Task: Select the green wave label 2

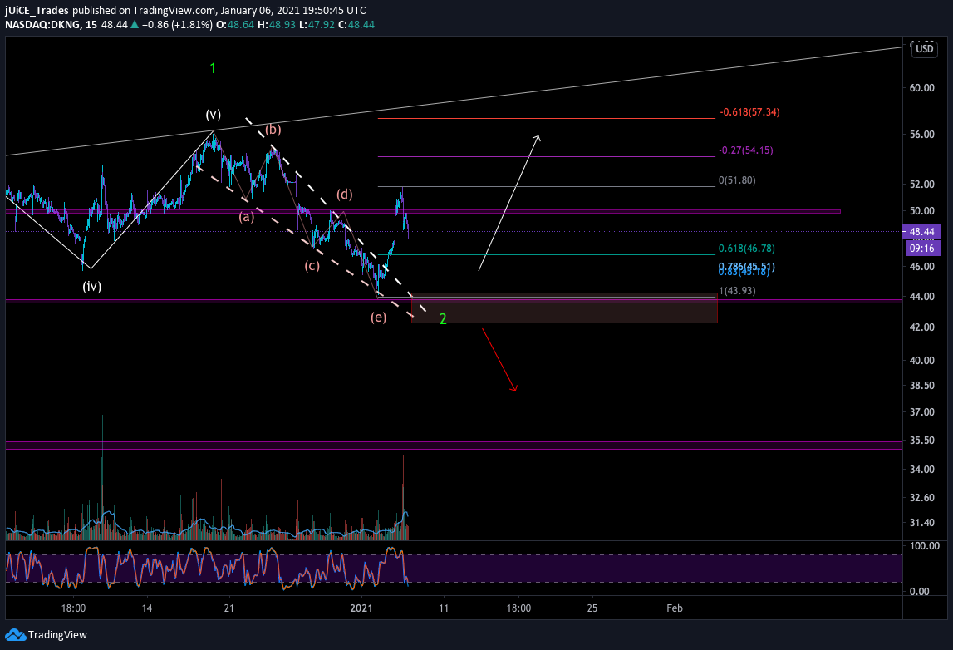Action: click(x=443, y=319)
